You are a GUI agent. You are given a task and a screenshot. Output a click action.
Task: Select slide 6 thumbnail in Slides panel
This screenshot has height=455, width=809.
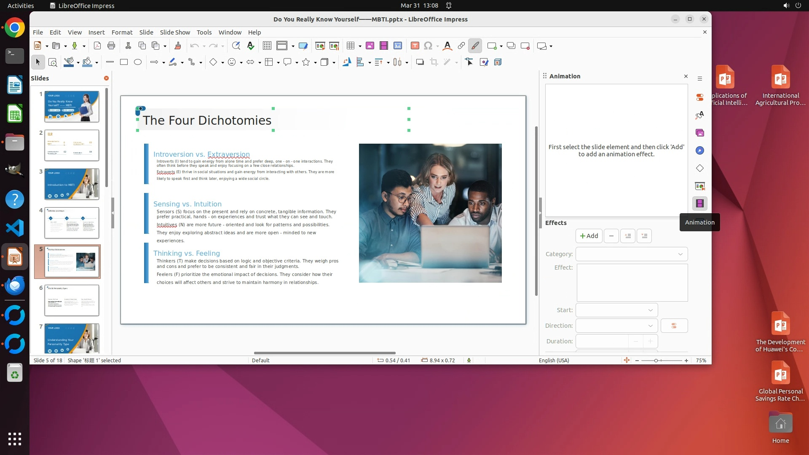click(x=72, y=300)
